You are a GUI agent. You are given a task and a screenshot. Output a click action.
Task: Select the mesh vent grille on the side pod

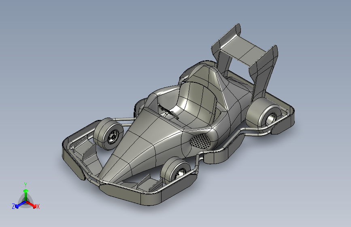(200, 141)
